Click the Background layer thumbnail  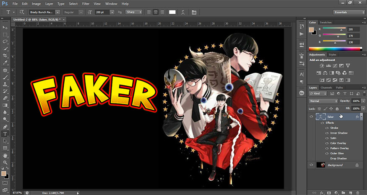(x=320, y=165)
